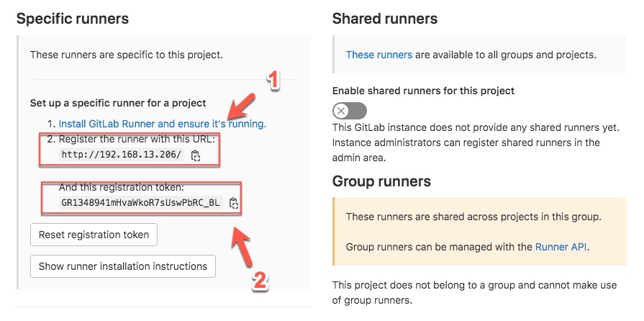Show runner installation instructions
Screen dimensions: 644x321
tap(123, 266)
